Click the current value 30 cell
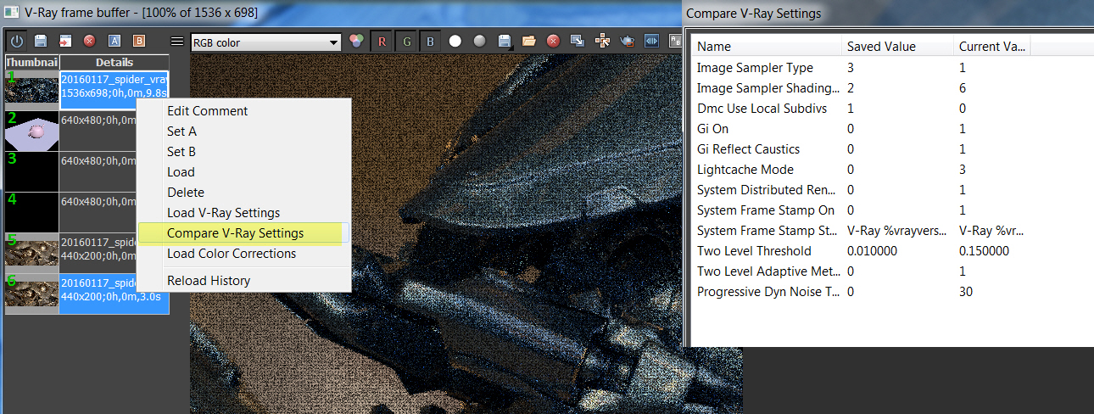 [966, 292]
